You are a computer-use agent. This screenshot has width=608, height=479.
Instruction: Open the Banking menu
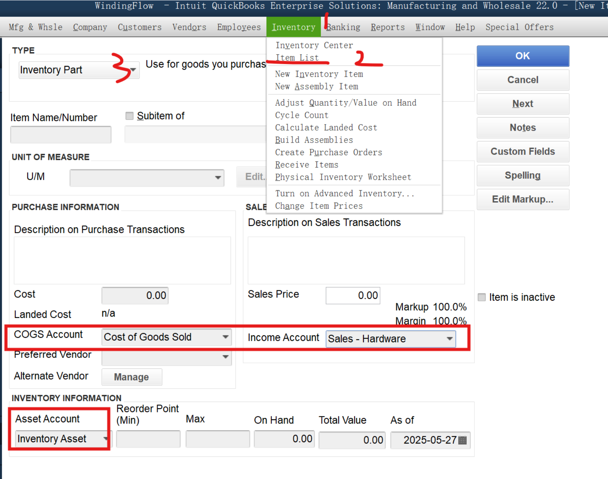click(343, 27)
